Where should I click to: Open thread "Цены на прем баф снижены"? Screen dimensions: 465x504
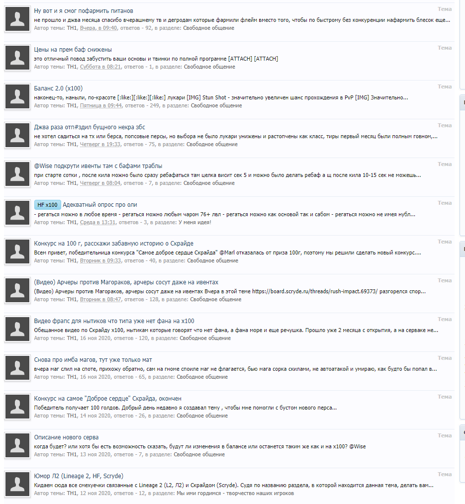tap(73, 50)
